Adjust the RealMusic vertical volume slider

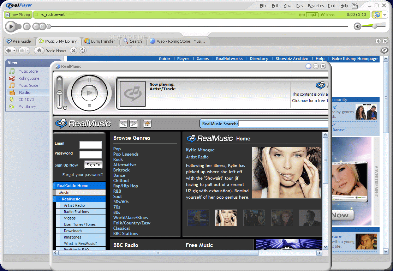pos(59,93)
